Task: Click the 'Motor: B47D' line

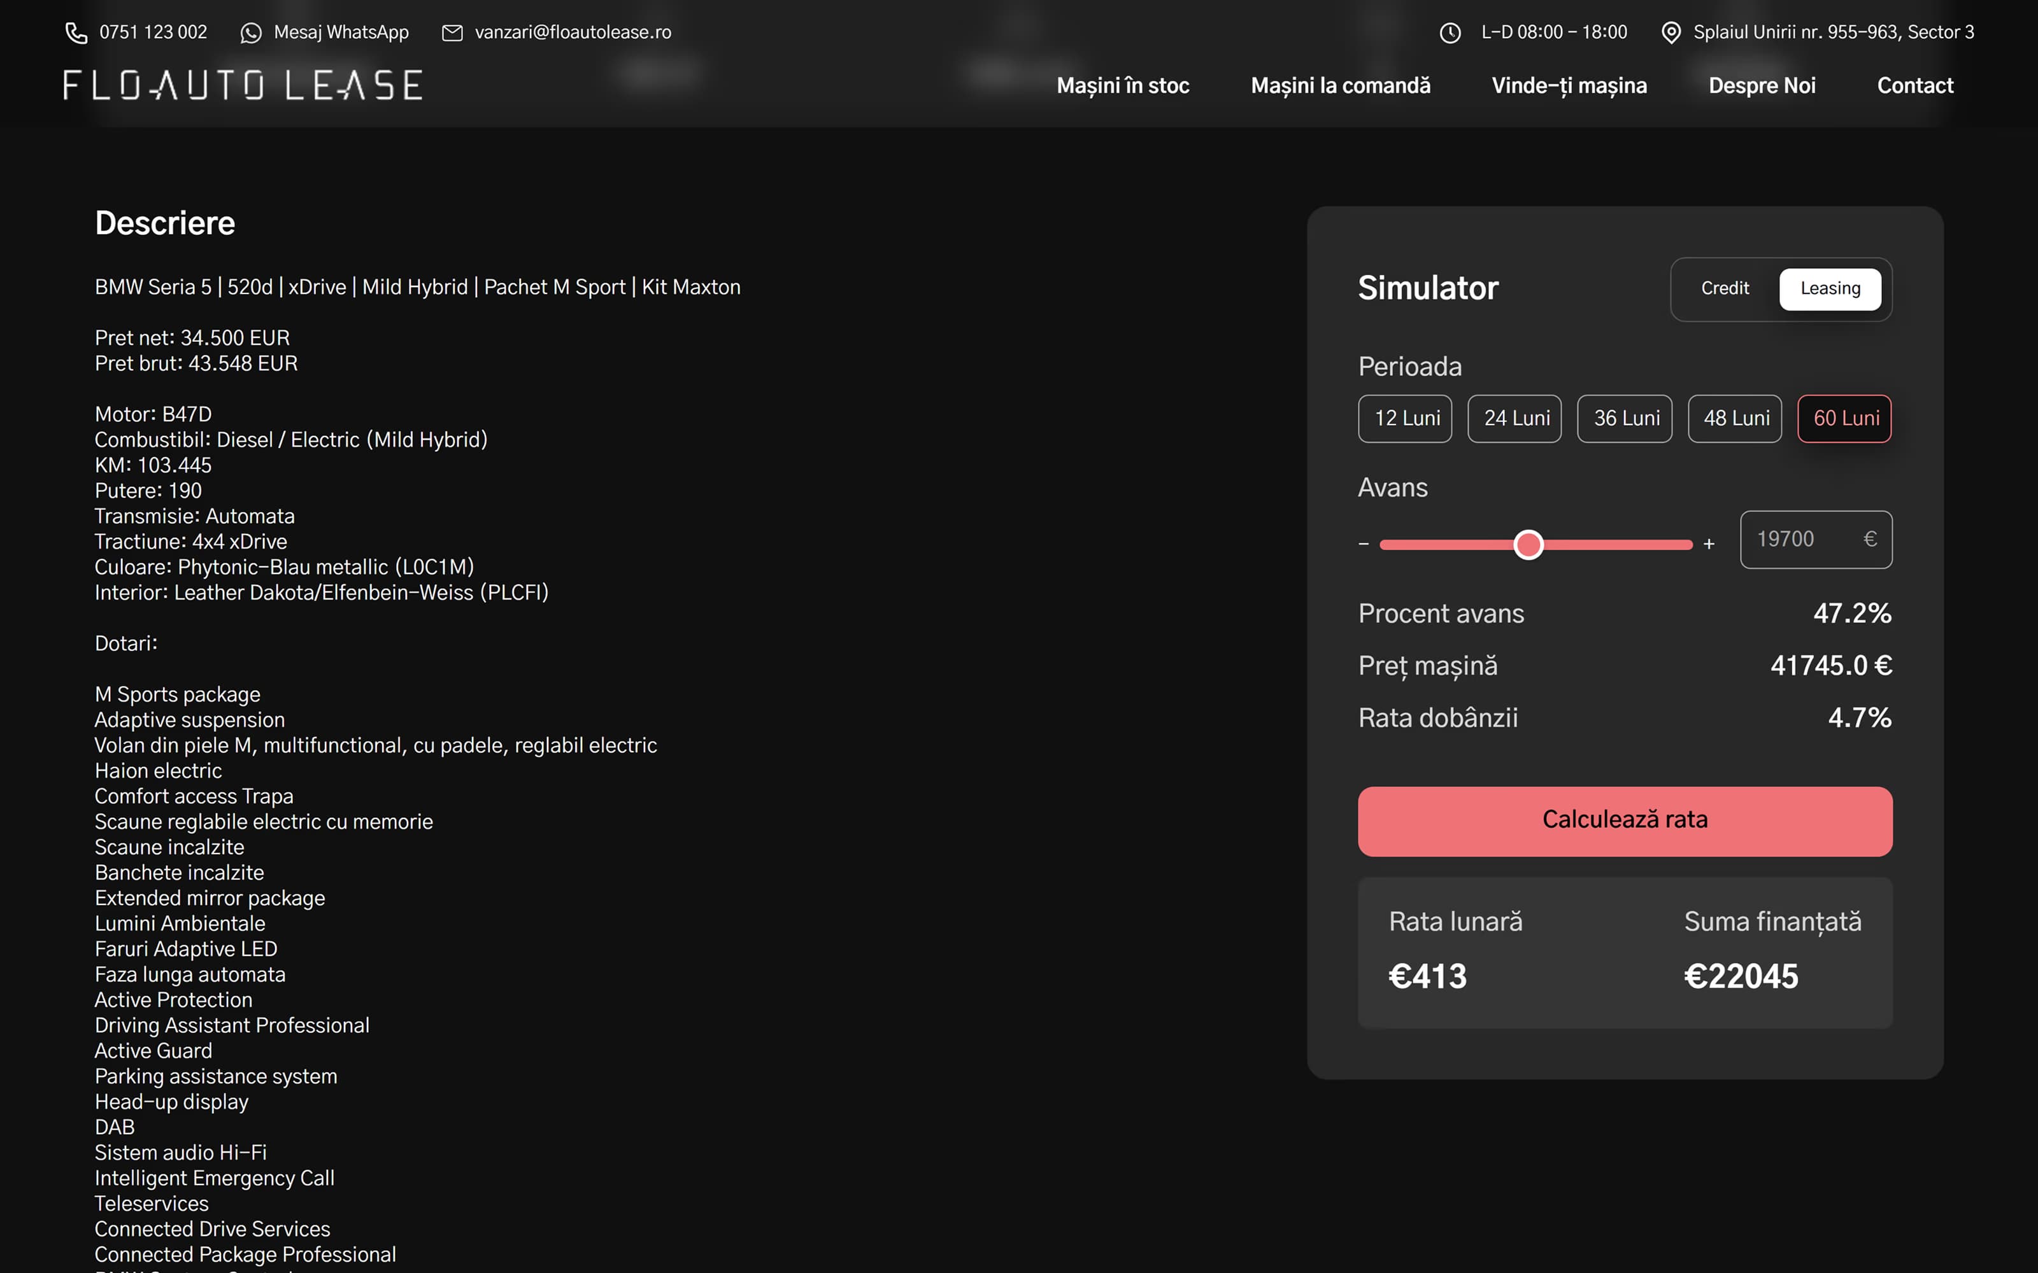Action: [153, 414]
